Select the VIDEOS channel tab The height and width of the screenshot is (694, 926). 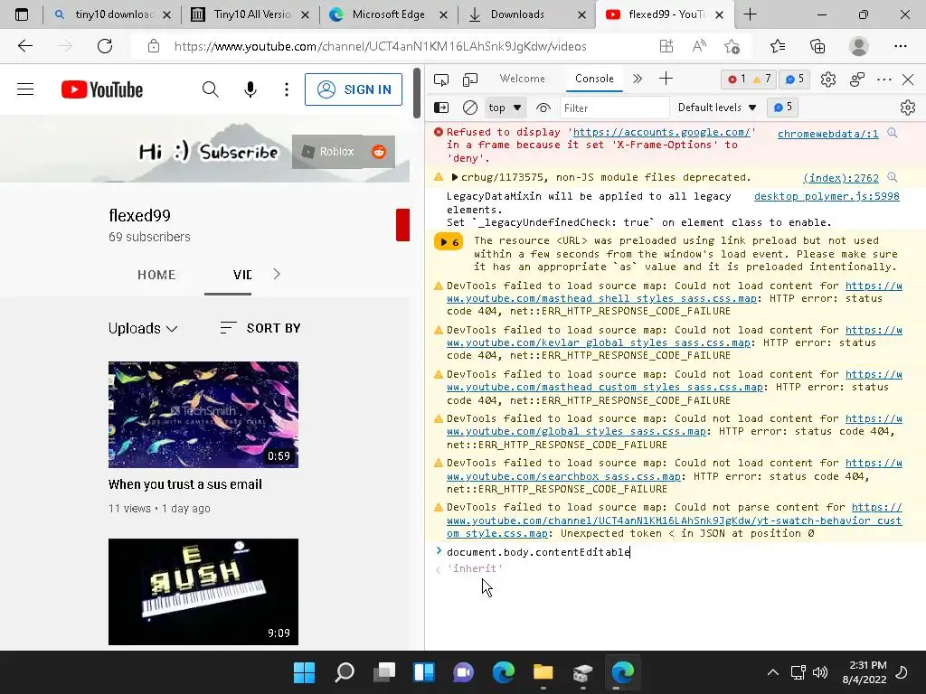coord(242,275)
